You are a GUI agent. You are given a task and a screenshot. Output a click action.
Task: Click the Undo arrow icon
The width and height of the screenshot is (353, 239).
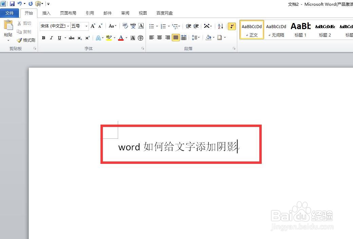tap(20, 4)
